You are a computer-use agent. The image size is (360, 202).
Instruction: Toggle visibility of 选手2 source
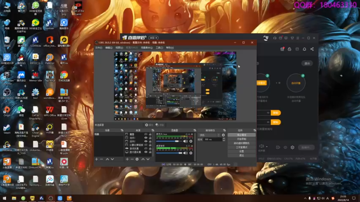point(145,141)
